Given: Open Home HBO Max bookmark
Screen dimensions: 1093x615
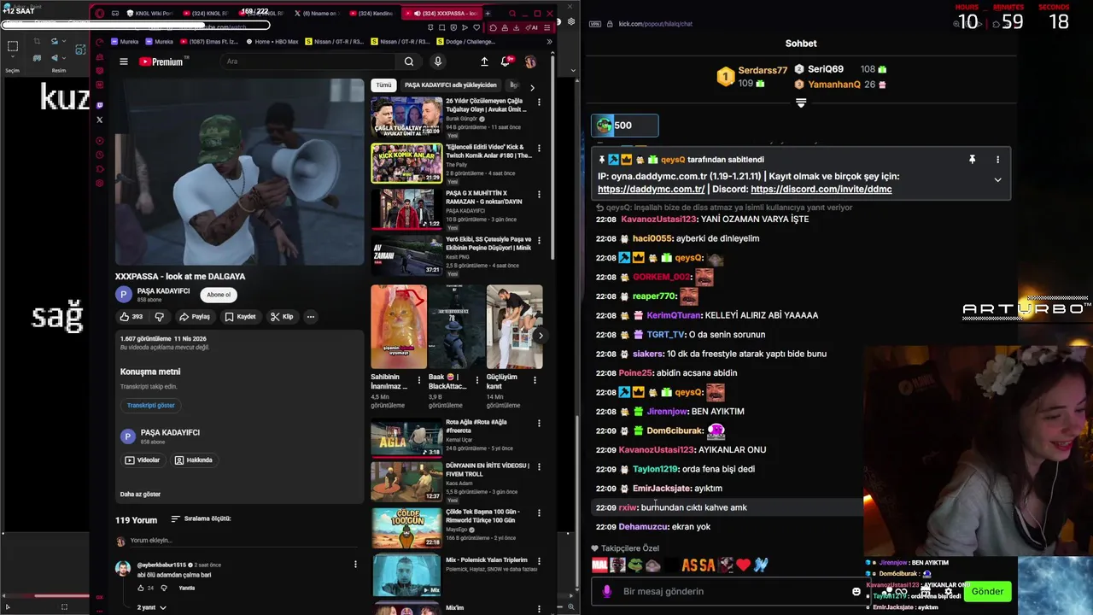Looking at the screenshot, I should (x=272, y=41).
